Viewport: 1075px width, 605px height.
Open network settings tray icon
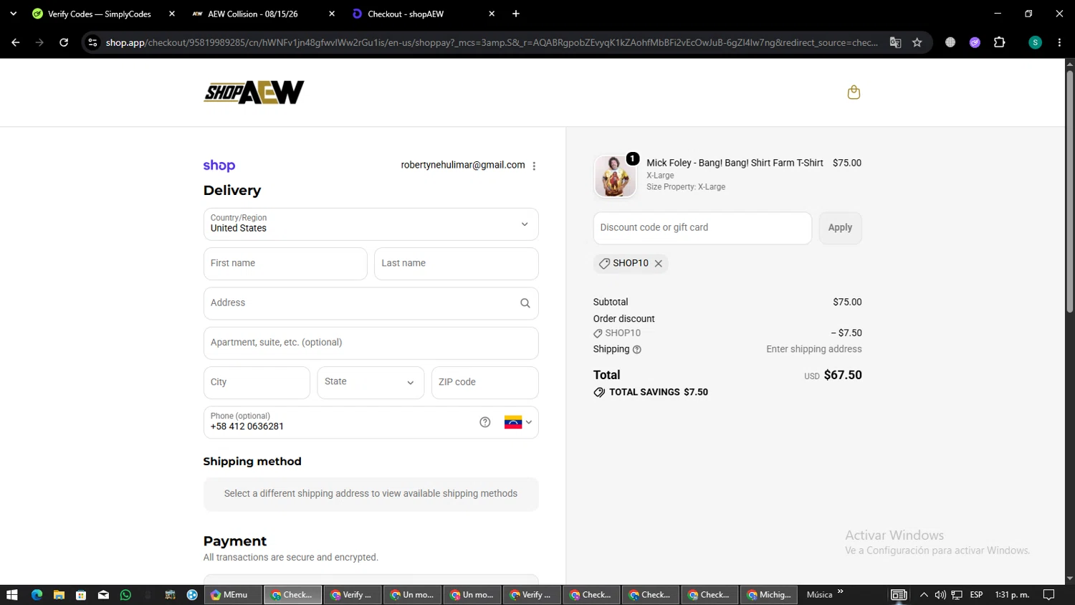(957, 595)
